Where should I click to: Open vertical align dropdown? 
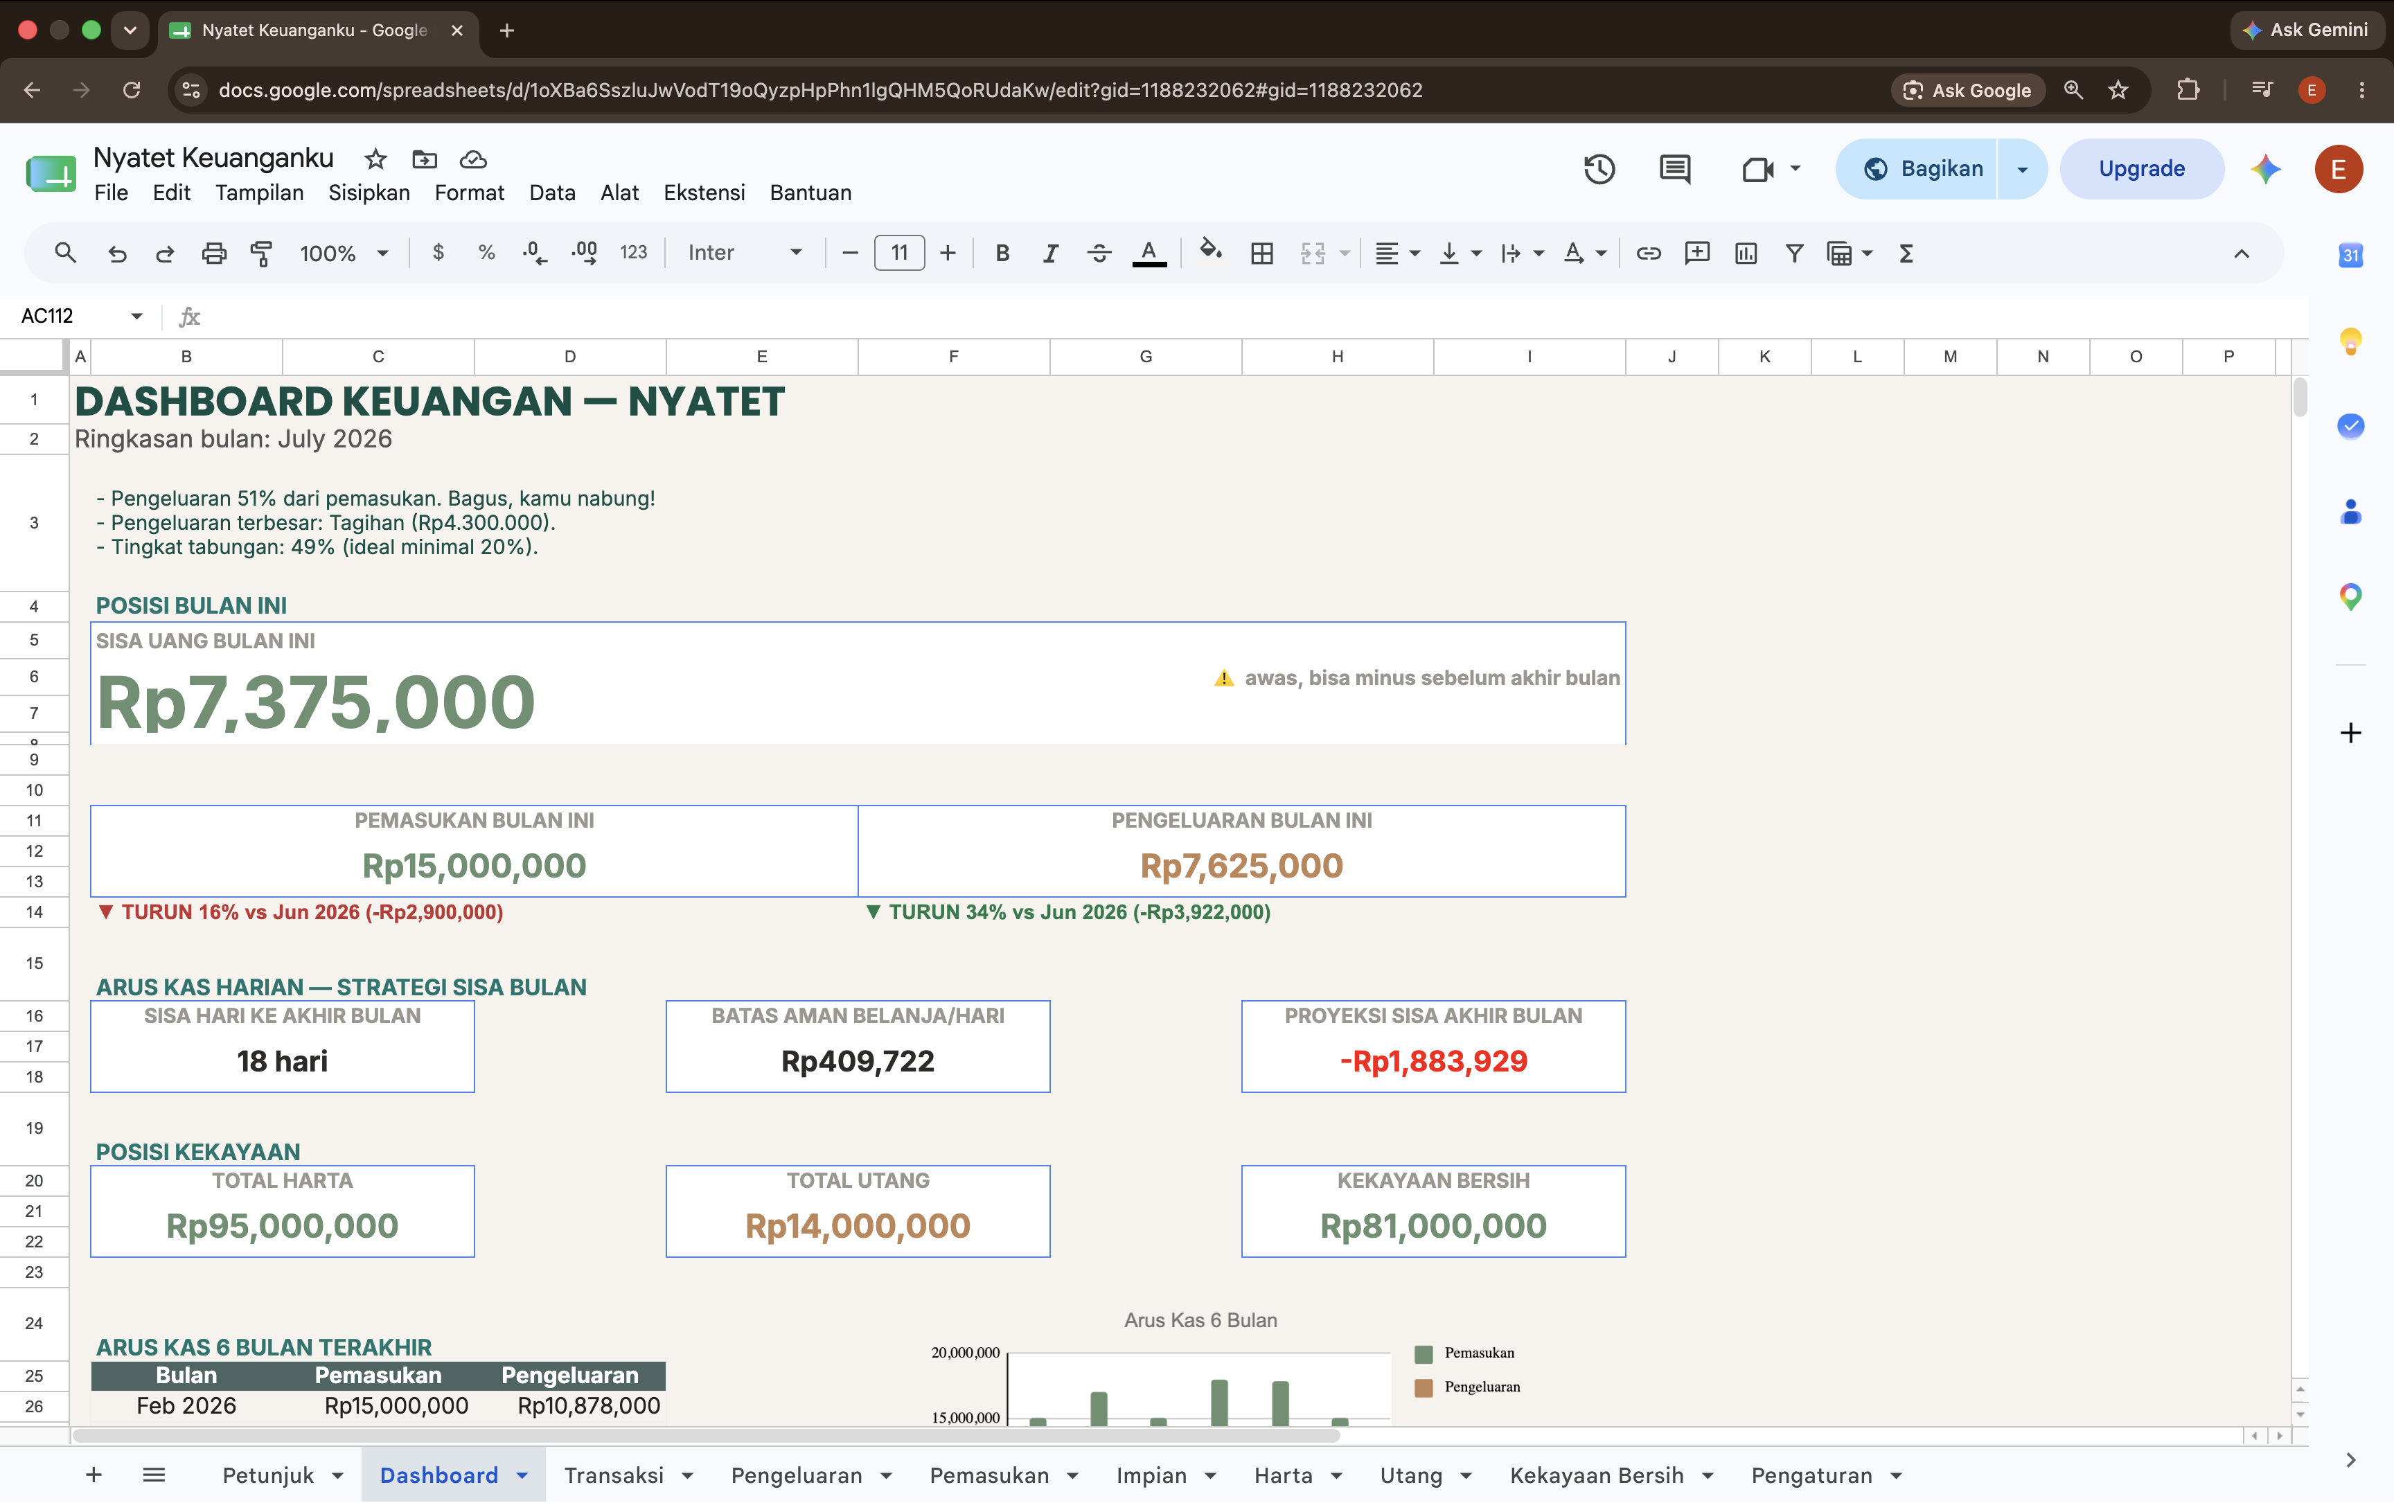[x=1460, y=254]
